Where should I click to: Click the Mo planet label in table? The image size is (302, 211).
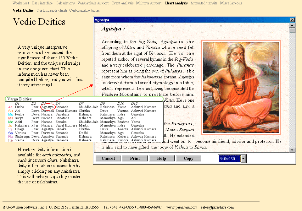[11, 114]
